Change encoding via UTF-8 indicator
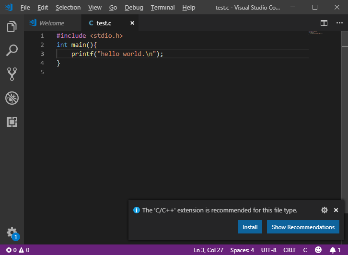348x255 pixels. coord(268,250)
